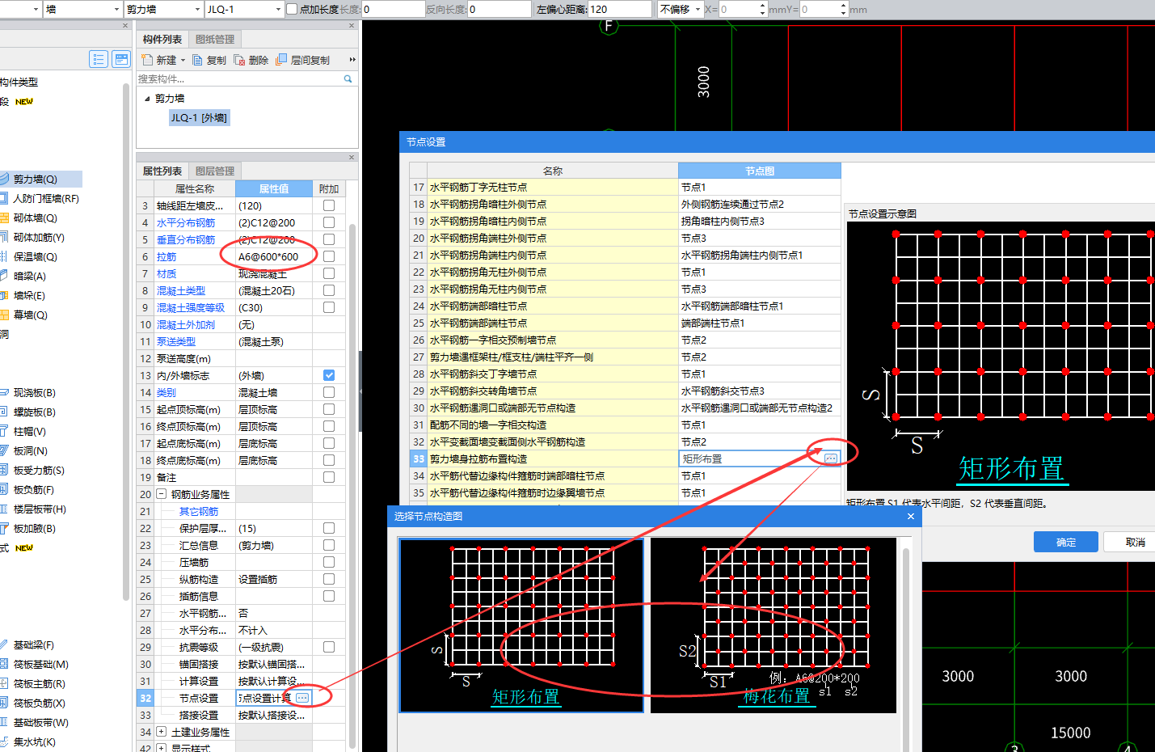Switch to the 构件列表 tab
Screen dimensions: 1155x752
[162, 39]
